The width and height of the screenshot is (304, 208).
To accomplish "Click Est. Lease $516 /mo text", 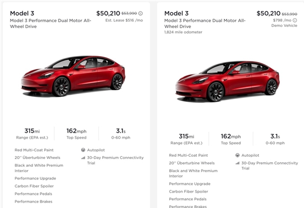I will coord(124,20).
